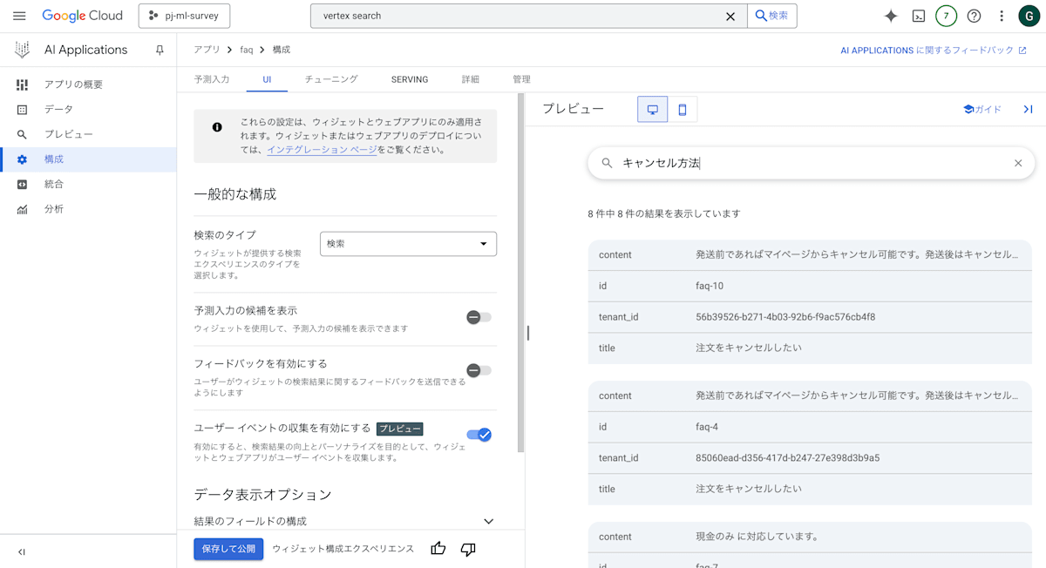Pin the AI Applications sidebar
The image size is (1046, 568).
(x=160, y=50)
